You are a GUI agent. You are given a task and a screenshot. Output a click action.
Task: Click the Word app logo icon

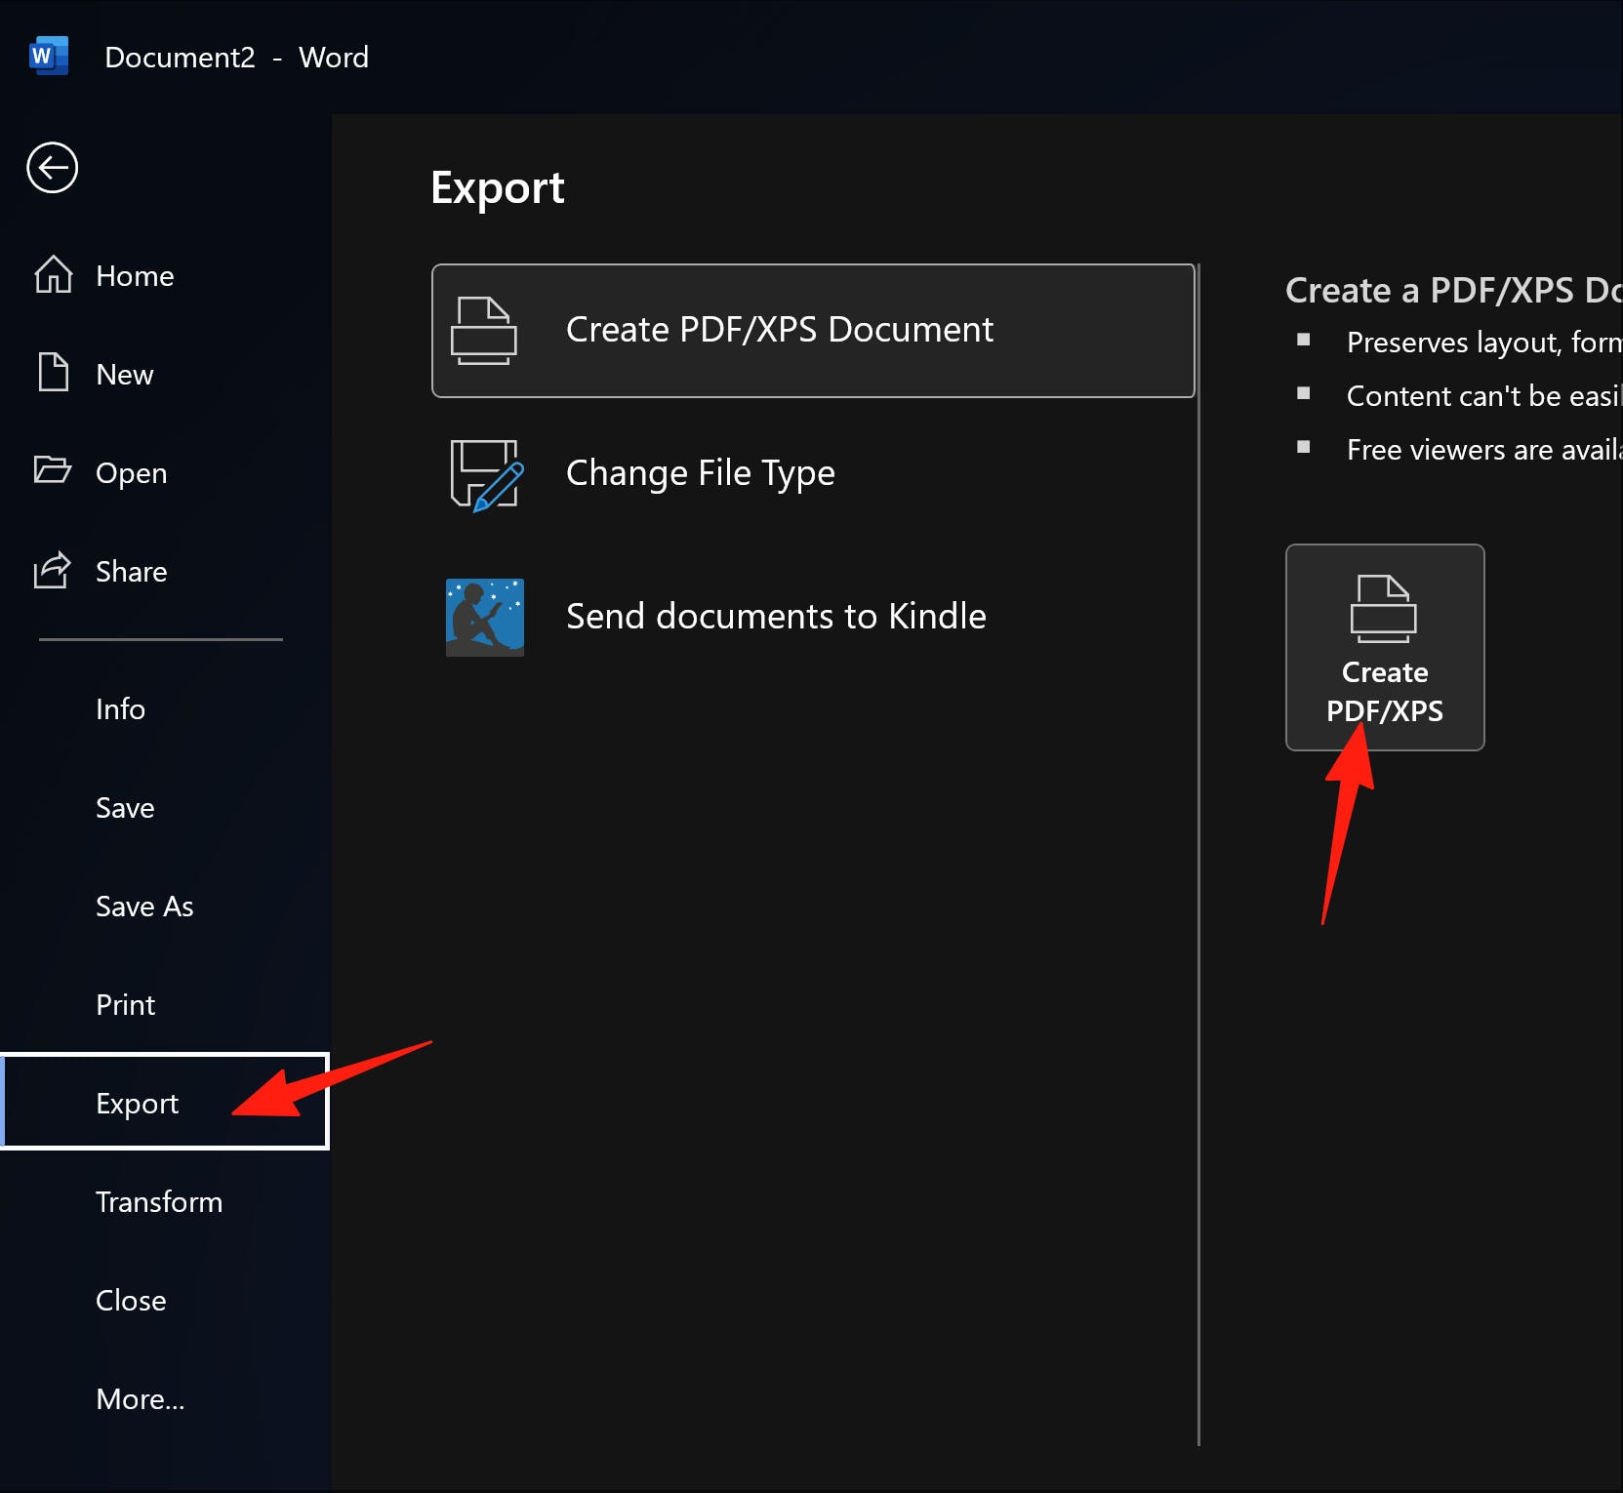pos(49,57)
